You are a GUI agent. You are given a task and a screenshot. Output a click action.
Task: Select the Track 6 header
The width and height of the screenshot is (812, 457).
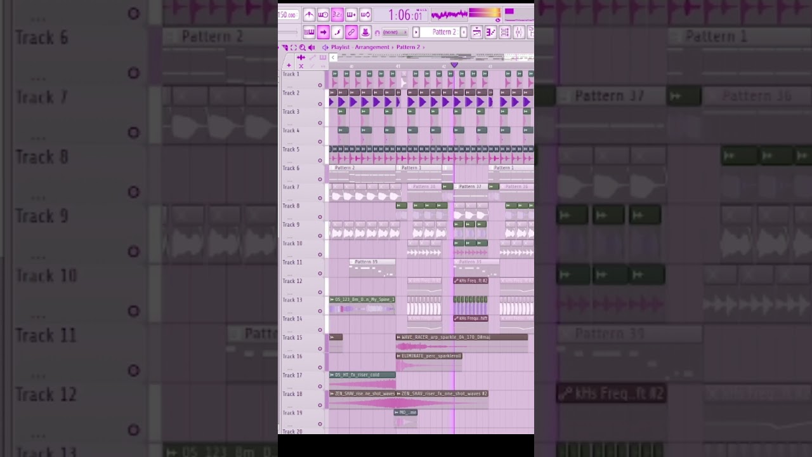point(303,173)
